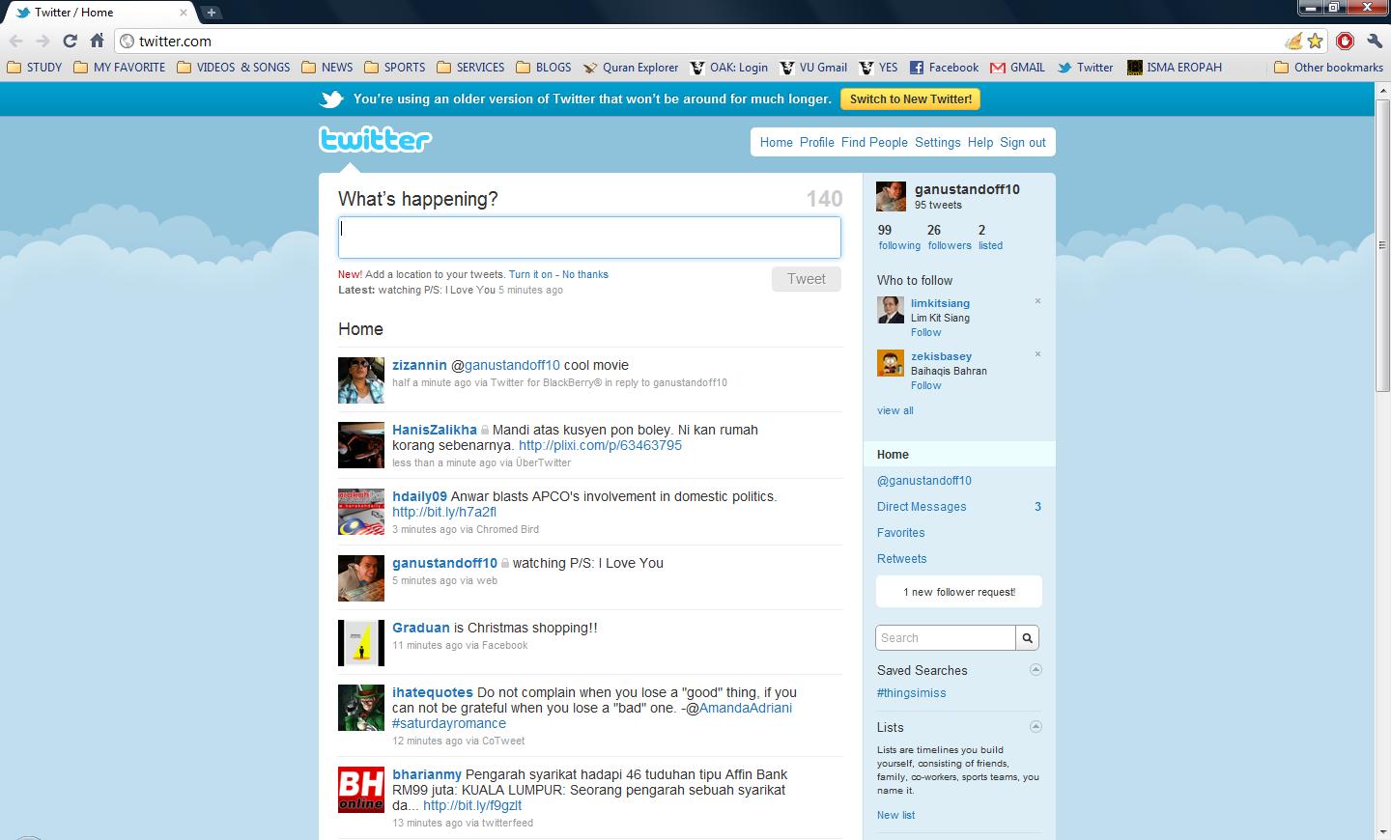Image resolution: width=1391 pixels, height=840 pixels.
Task: Dismiss limkitsiang follow suggestion
Action: [x=1037, y=301]
